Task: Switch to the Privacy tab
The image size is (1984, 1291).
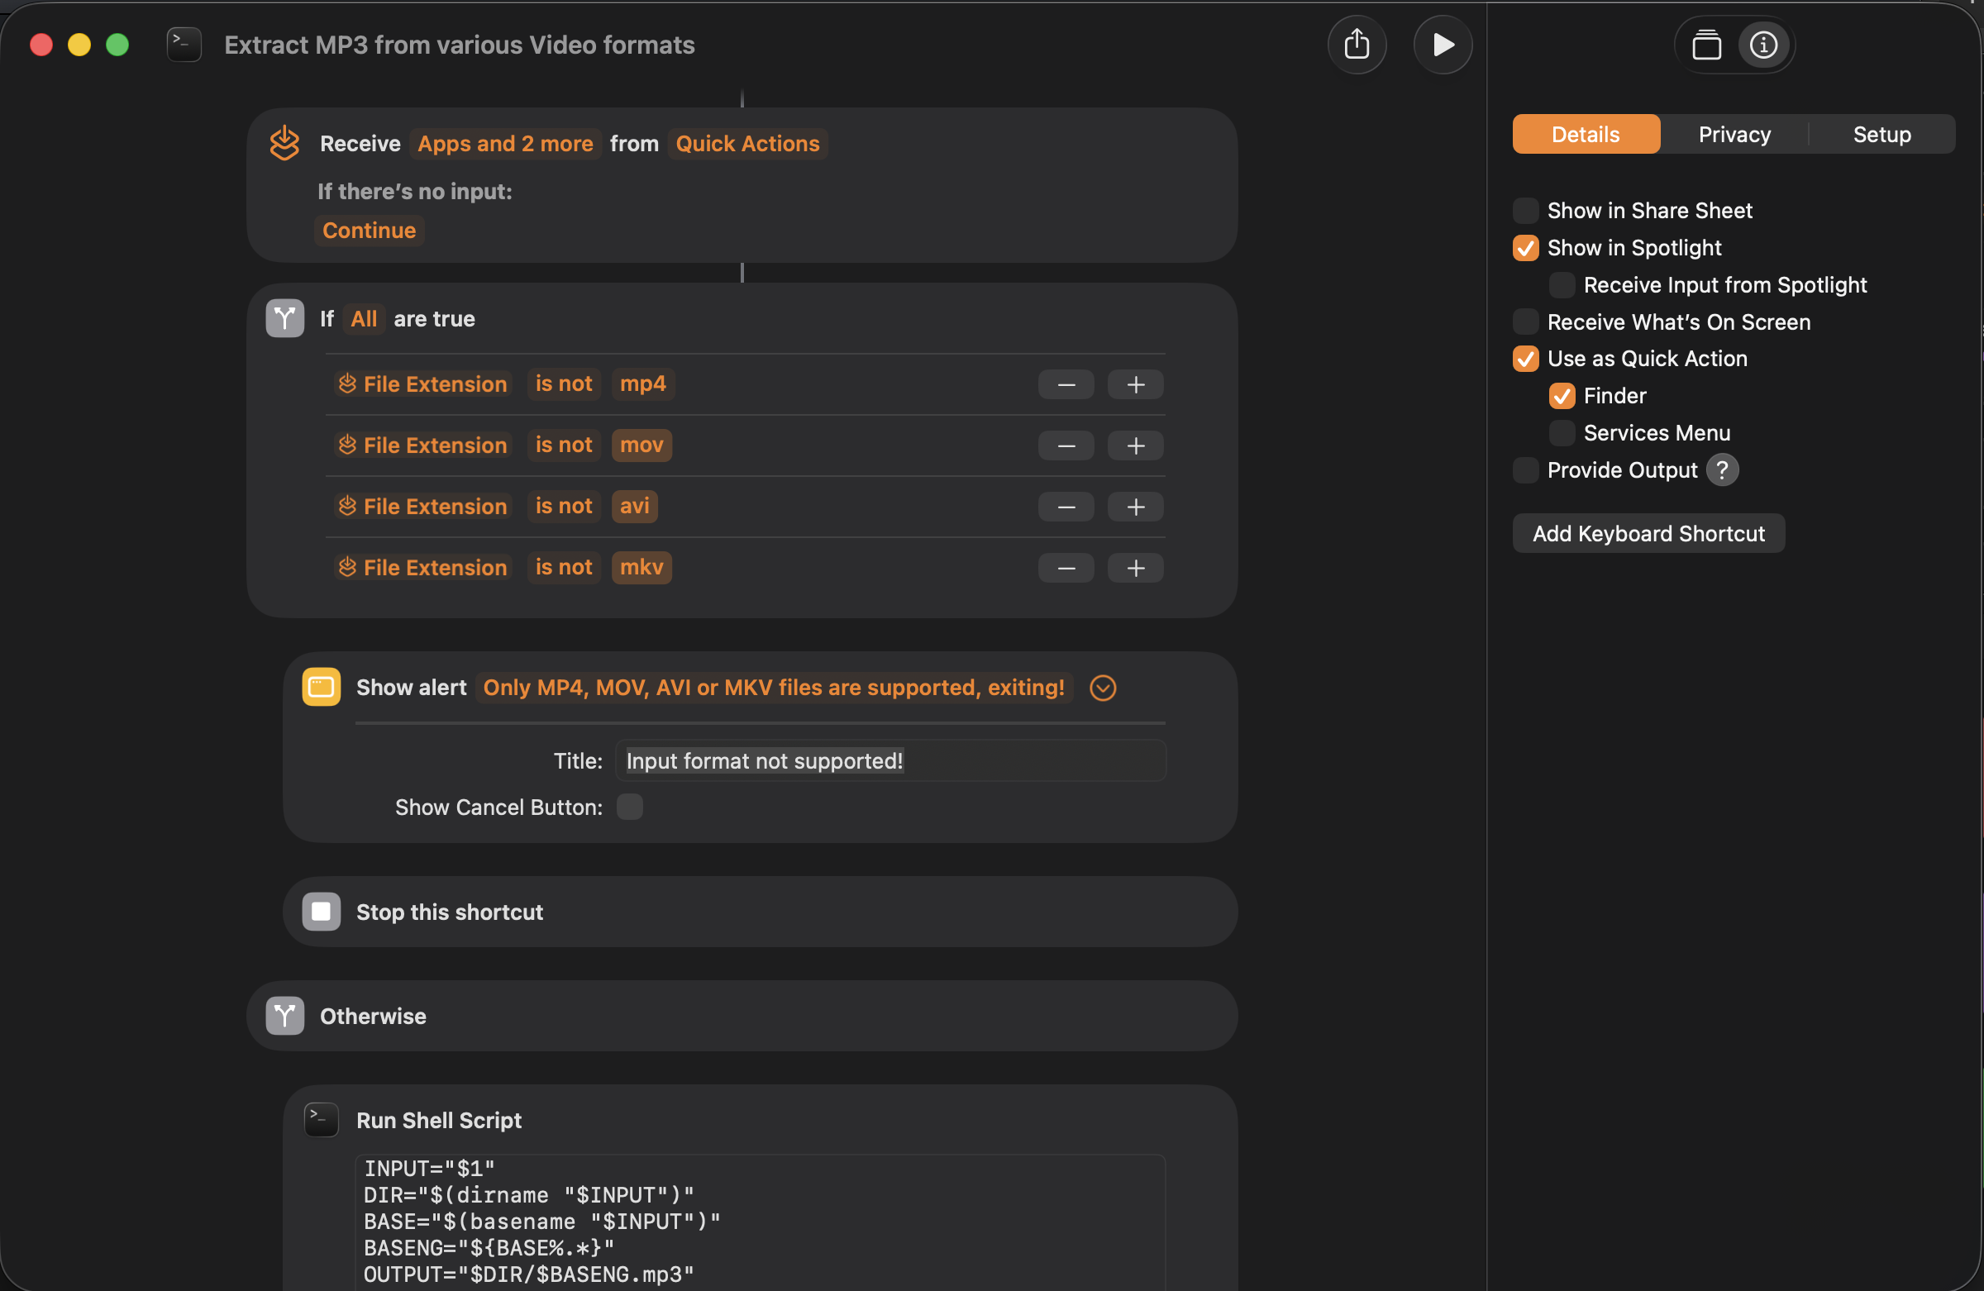Action: click(x=1734, y=134)
